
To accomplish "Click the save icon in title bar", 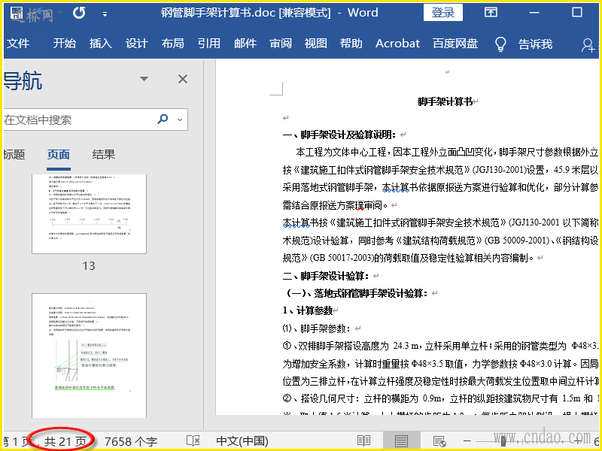I will click(17, 14).
